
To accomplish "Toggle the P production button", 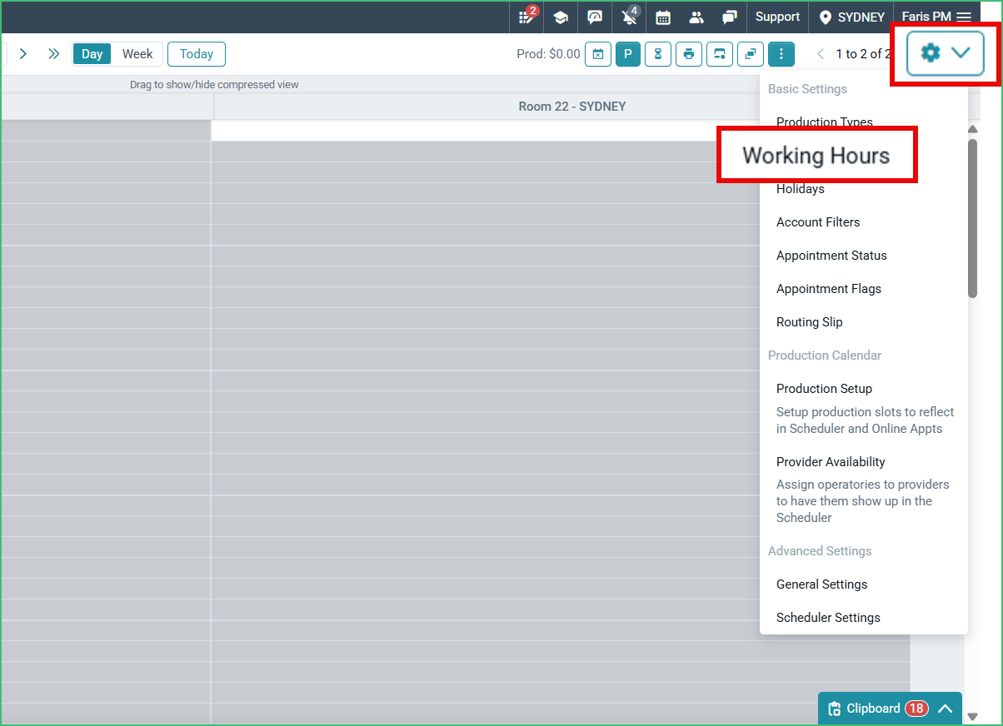I will pyautogui.click(x=628, y=54).
